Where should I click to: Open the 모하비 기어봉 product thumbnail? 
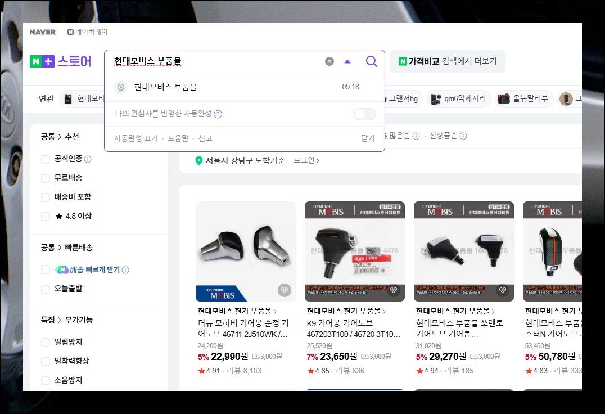[246, 251]
